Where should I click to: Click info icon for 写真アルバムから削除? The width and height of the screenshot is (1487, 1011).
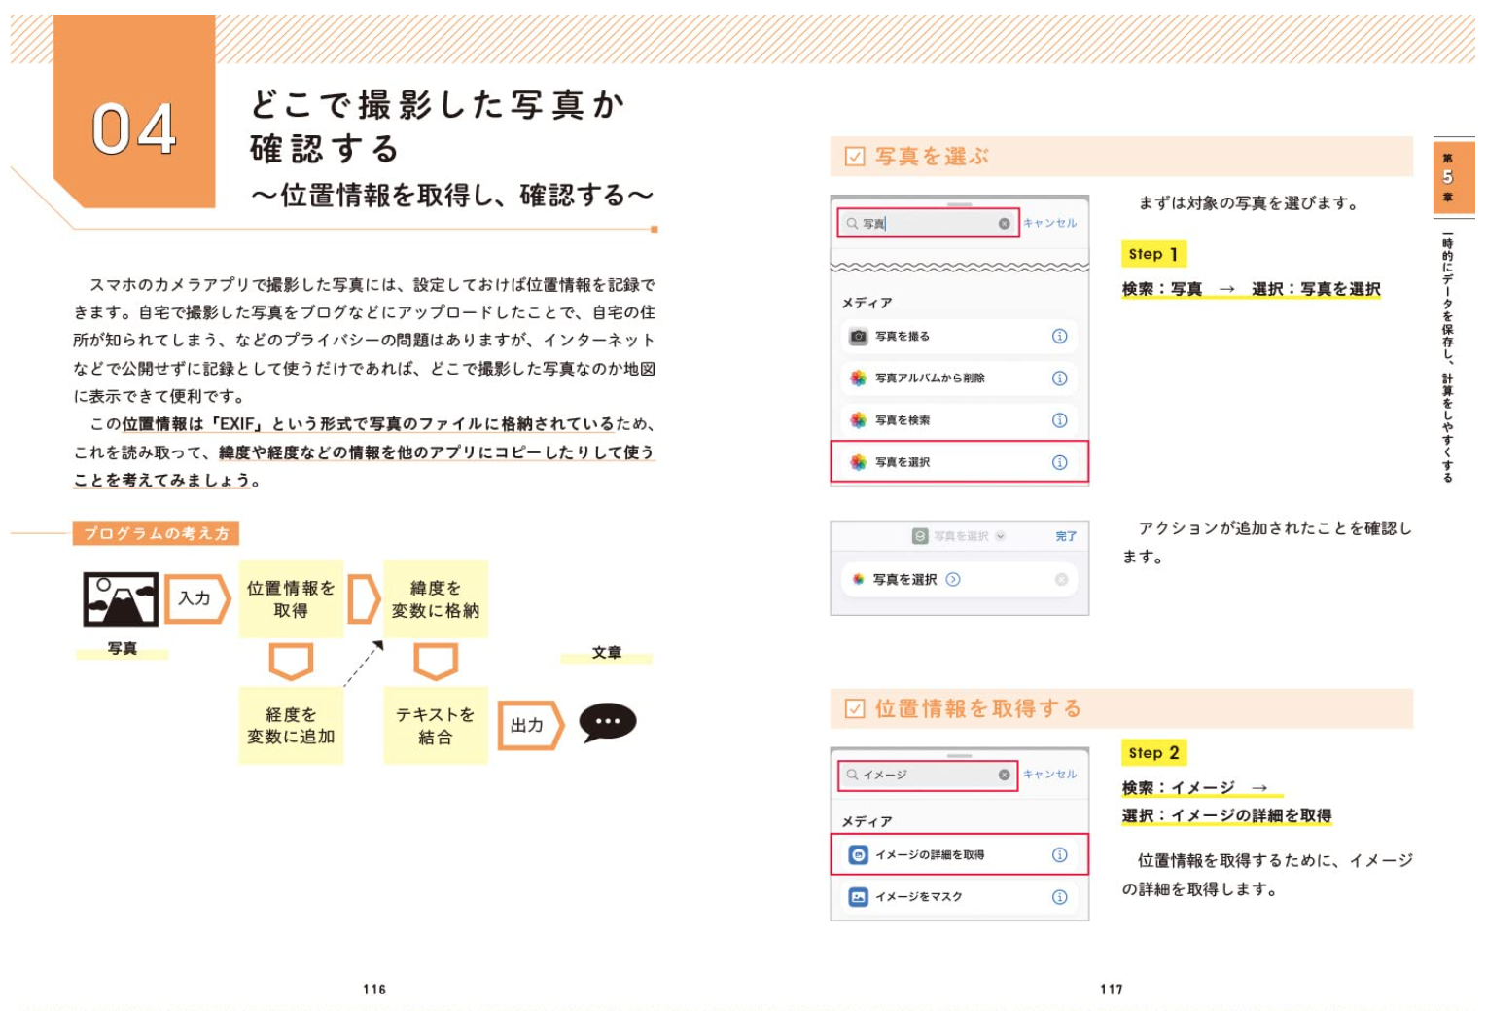pyautogui.click(x=1059, y=379)
